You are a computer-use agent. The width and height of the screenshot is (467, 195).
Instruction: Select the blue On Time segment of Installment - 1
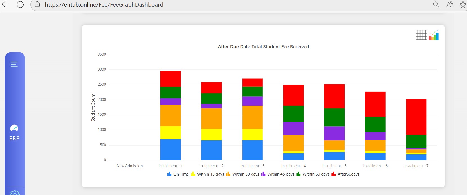170,149
